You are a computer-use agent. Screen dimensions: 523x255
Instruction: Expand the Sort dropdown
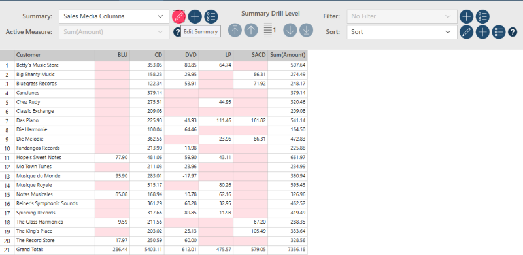point(402,32)
